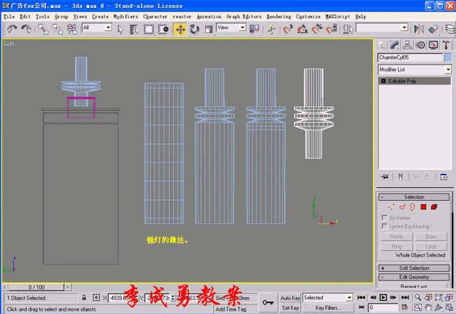Click the Loop button
This screenshot has width=456, height=314.
click(431, 246)
